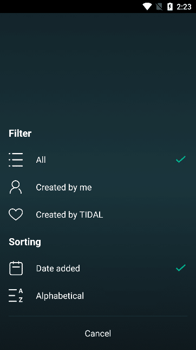Cancel the filter and sorting dialog

[98, 333]
